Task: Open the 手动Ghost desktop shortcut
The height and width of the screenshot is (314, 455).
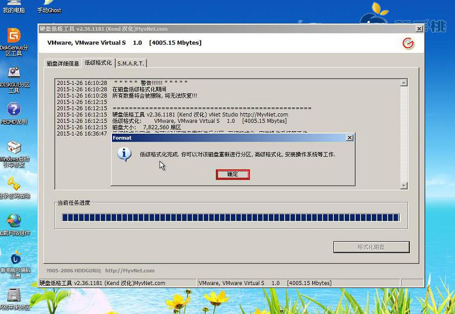Action: [x=49, y=7]
